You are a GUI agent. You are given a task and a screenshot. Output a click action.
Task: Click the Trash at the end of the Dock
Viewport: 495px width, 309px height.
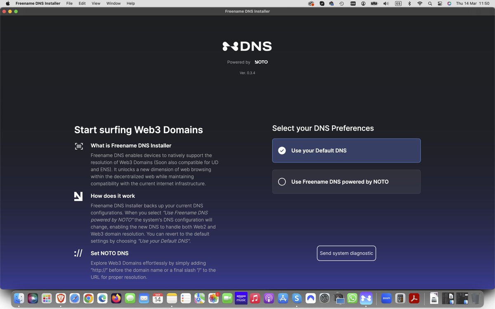(x=475, y=298)
